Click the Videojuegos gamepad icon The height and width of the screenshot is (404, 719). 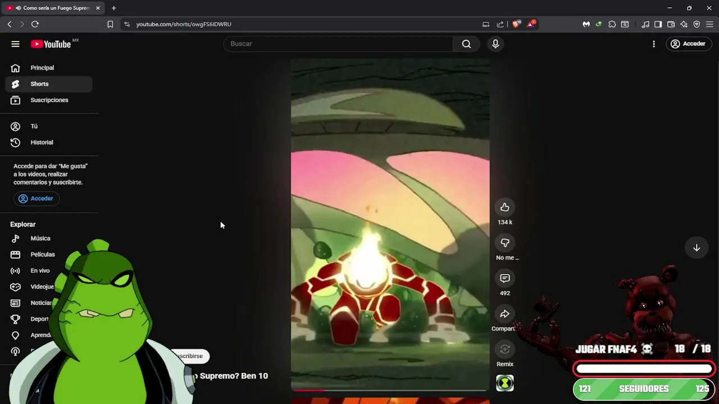(x=15, y=287)
